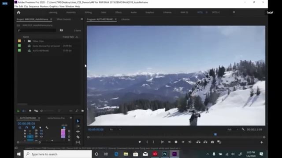The height and width of the screenshot is (158, 282).
Task: Open Program monitor settings wrench
Action: pos(243,129)
